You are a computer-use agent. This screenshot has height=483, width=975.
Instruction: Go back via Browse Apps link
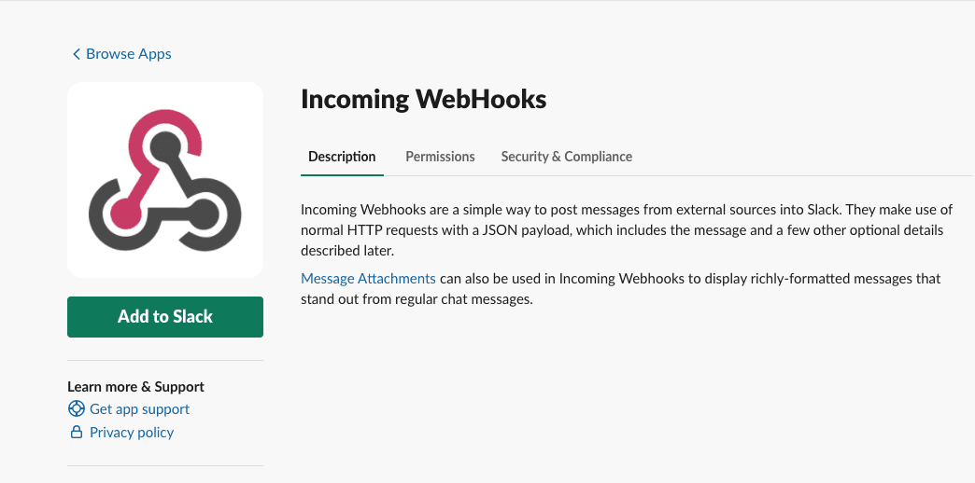[128, 54]
